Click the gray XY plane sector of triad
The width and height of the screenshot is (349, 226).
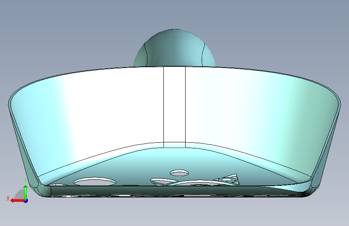[20, 195]
